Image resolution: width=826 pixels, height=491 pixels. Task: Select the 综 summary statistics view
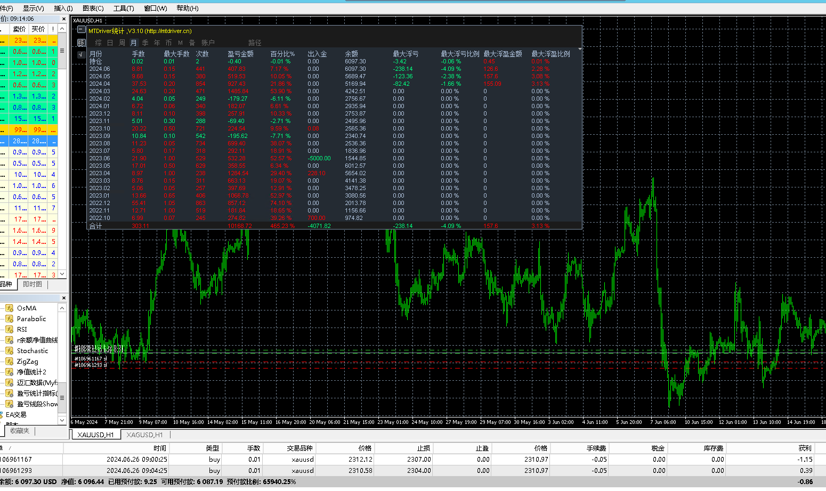[98, 43]
